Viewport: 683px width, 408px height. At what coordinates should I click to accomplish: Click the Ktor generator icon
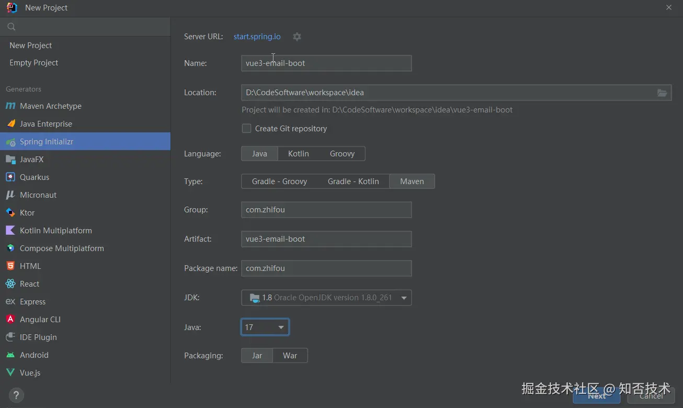pos(10,213)
